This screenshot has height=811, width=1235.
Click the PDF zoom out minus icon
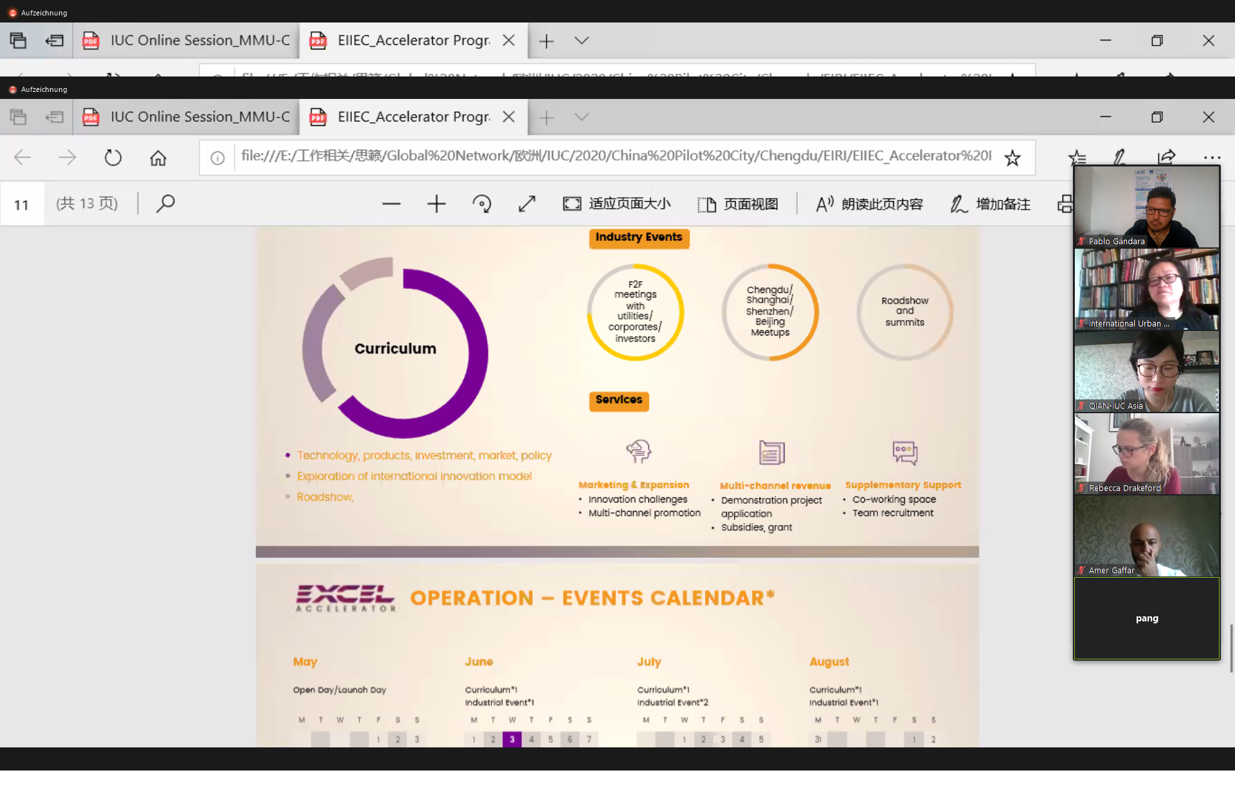point(391,204)
